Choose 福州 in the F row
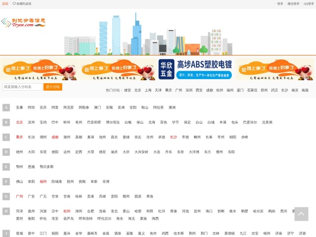Screen dimensions: 316x237 (43, 181)
